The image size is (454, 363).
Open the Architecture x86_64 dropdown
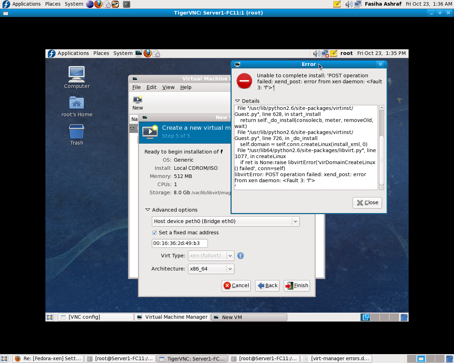(x=211, y=269)
